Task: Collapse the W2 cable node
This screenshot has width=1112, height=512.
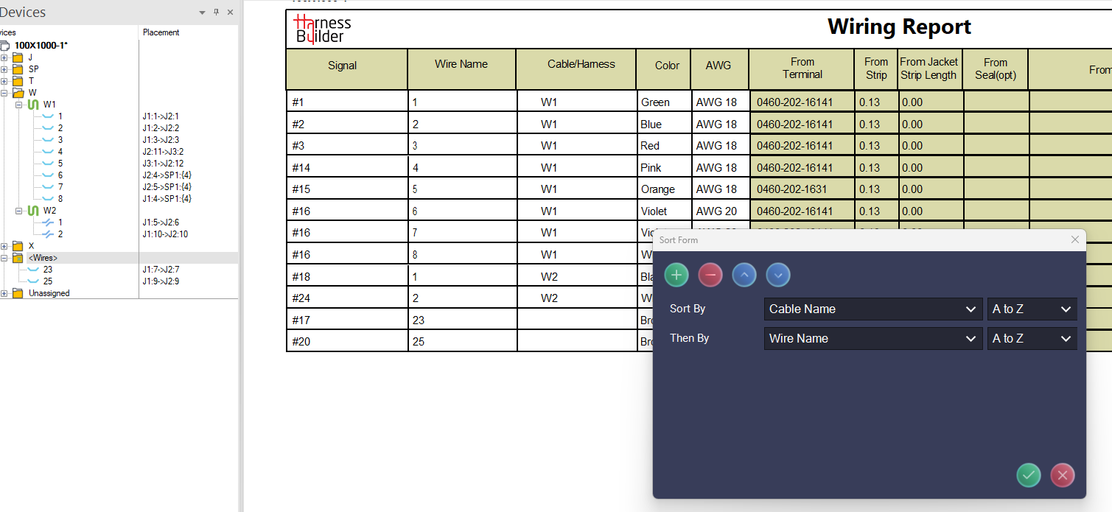Action: click(x=19, y=211)
